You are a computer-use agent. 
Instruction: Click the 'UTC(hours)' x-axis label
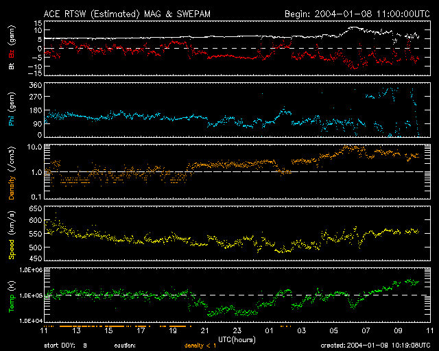[x=237, y=340]
